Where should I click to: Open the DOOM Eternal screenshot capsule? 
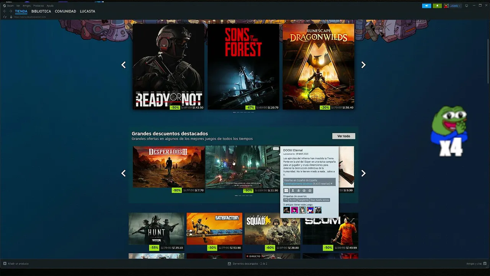coord(242,167)
